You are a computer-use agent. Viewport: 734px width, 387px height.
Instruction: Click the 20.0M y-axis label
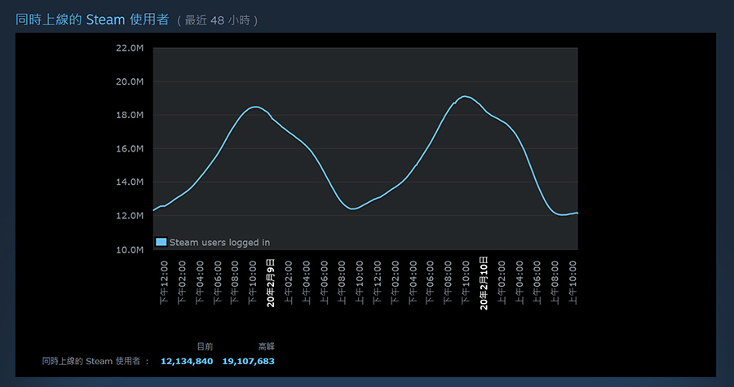[130, 81]
